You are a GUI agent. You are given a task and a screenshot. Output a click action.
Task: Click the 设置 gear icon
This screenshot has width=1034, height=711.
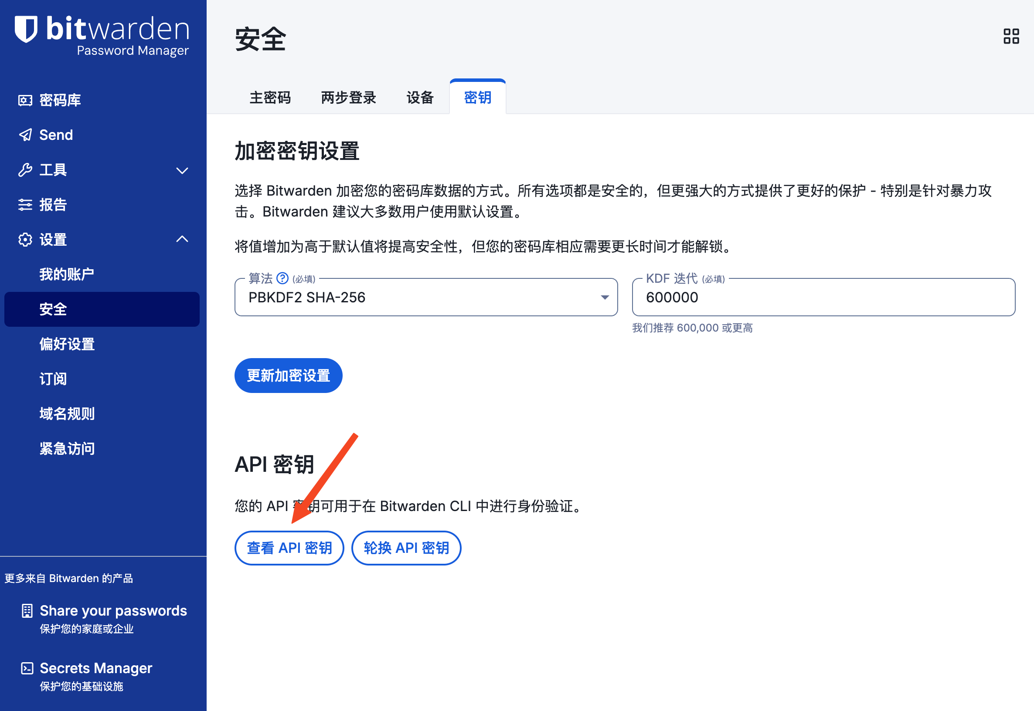click(x=25, y=240)
